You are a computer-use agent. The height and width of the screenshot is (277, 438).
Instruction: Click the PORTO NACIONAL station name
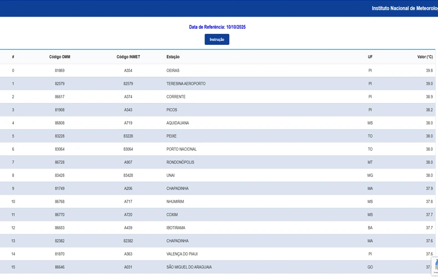(x=181, y=150)
